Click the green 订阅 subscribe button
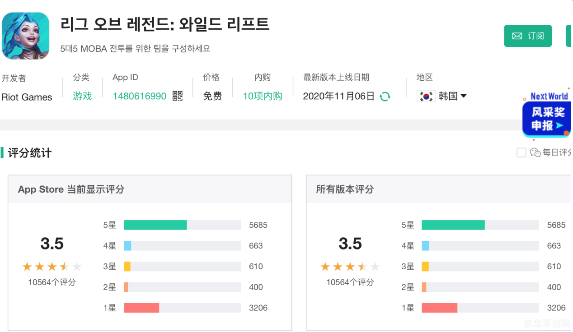573x332 pixels. point(528,36)
